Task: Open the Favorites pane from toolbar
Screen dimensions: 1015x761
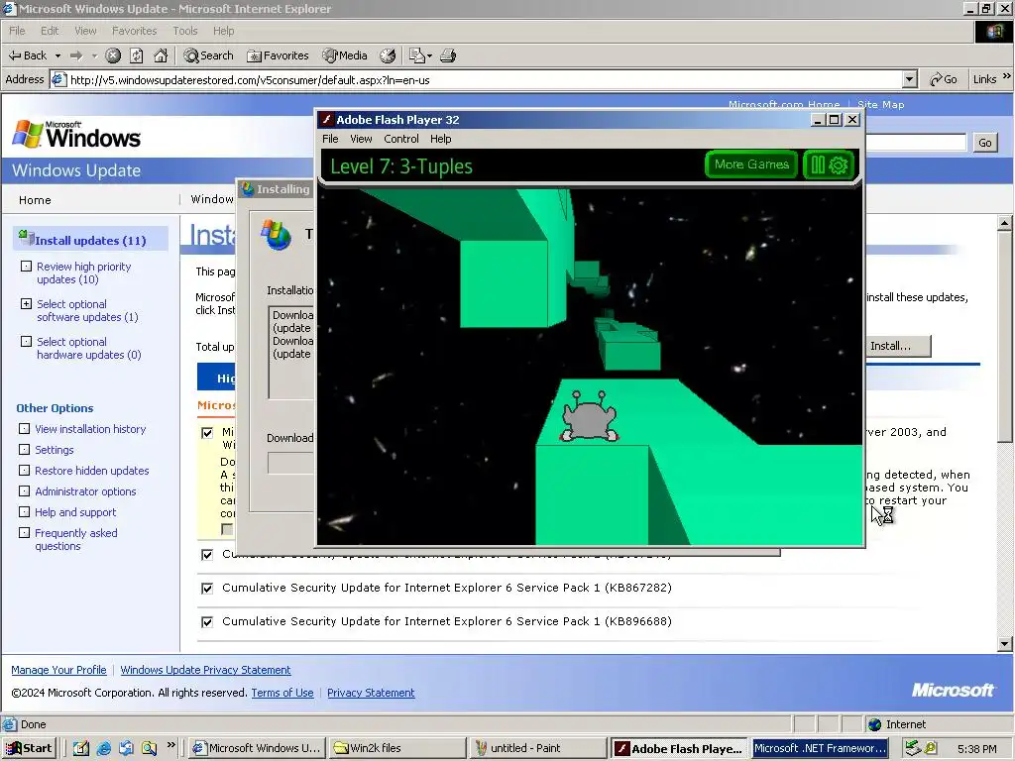Action: point(278,55)
